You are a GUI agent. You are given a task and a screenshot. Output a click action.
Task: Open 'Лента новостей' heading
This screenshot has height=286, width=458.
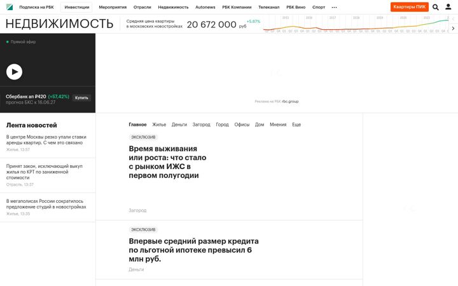coord(32,125)
